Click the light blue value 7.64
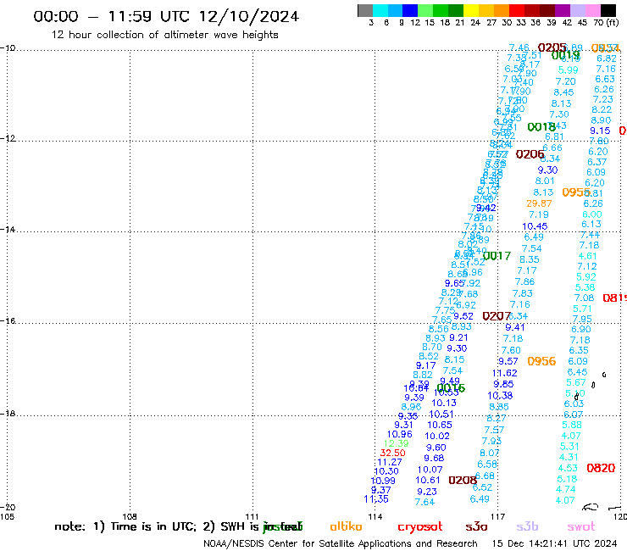Viewport: 627px width, 551px height. click(424, 502)
